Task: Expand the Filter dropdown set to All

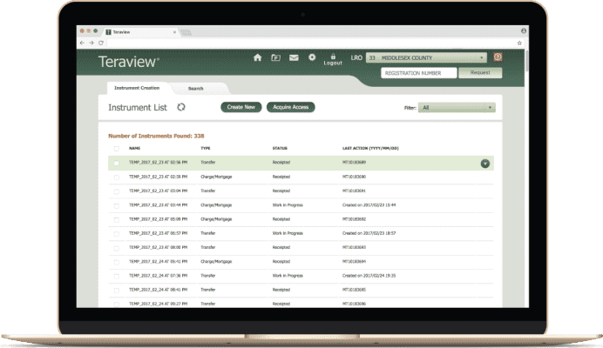Action: pos(457,108)
